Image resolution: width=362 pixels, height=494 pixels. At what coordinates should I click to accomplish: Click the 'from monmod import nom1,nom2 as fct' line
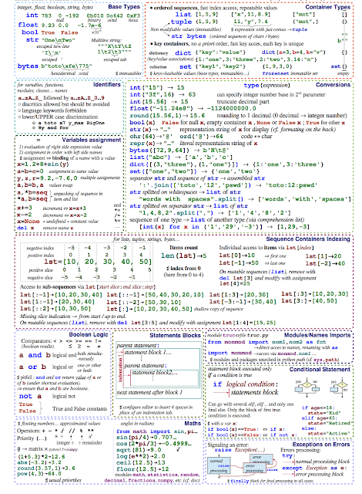267,342
